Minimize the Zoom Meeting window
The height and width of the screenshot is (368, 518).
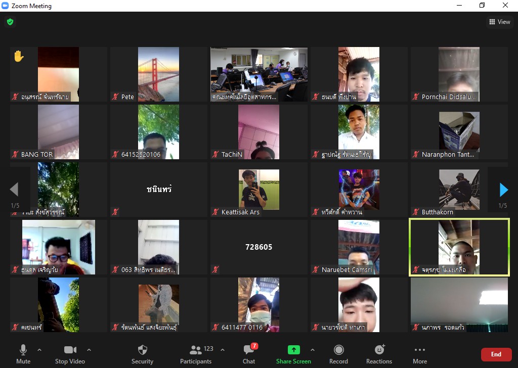click(x=459, y=5)
